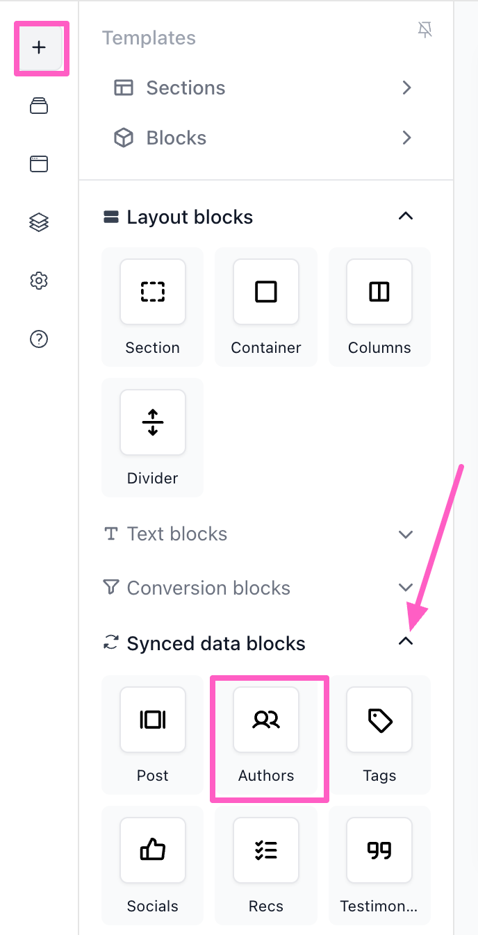The width and height of the screenshot is (478, 935).
Task: Open the layers panel icon
Action: tap(39, 222)
